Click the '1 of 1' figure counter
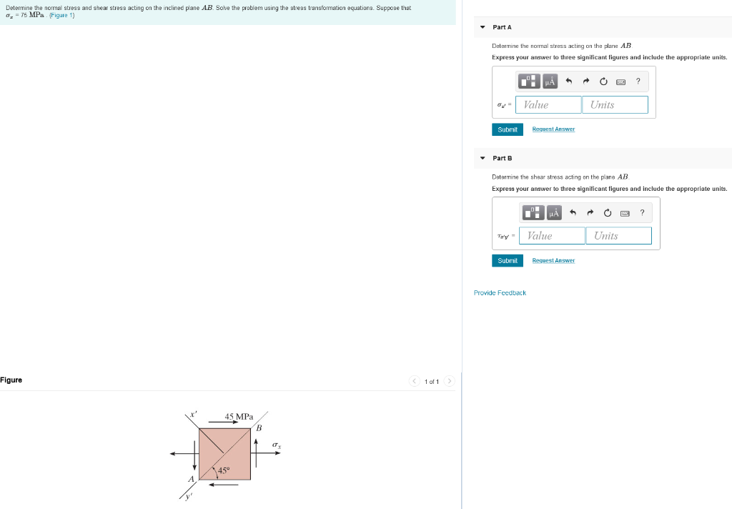The height and width of the screenshot is (509, 732). coord(432,382)
